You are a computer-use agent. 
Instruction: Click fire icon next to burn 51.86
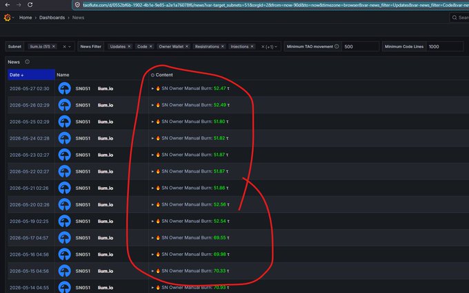(x=158, y=188)
